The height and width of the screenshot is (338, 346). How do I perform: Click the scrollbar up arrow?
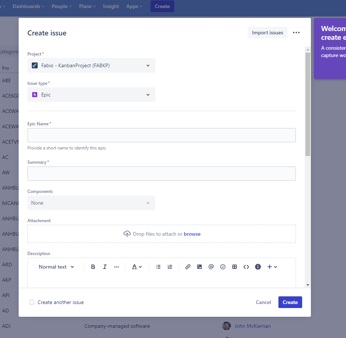308,50
